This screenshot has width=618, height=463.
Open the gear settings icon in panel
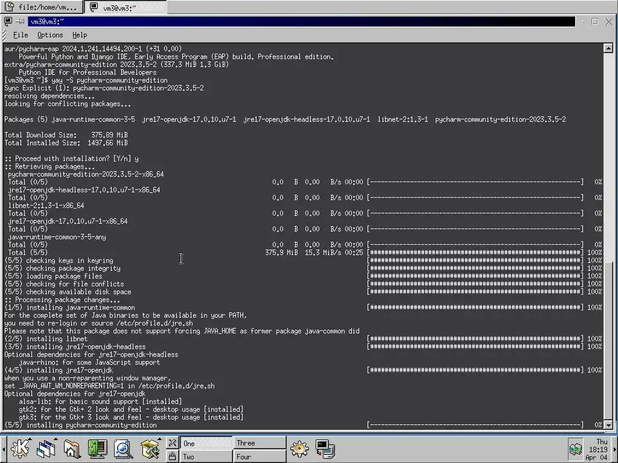299,449
